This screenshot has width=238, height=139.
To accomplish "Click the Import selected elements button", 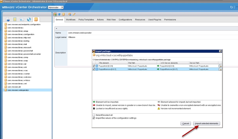I will point(206,124).
